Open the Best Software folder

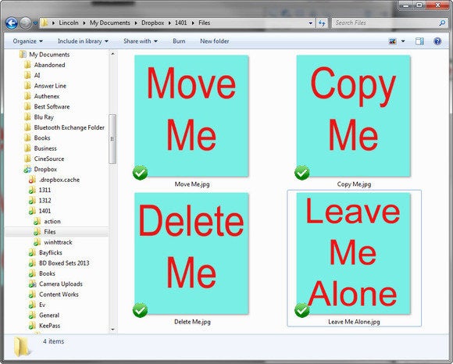pyautogui.click(x=52, y=106)
